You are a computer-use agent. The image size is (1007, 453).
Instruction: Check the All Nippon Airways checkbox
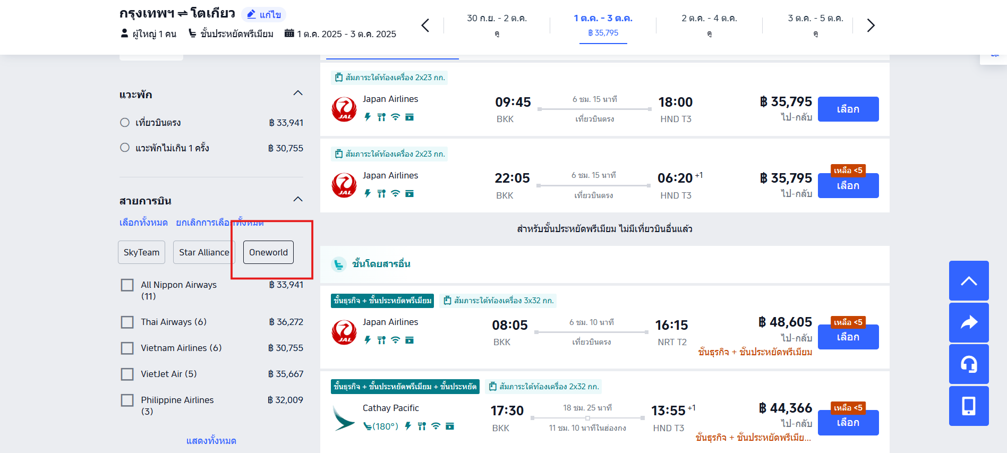click(x=127, y=285)
